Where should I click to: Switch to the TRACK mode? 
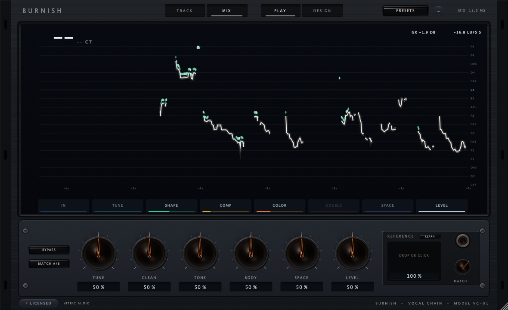click(x=185, y=11)
